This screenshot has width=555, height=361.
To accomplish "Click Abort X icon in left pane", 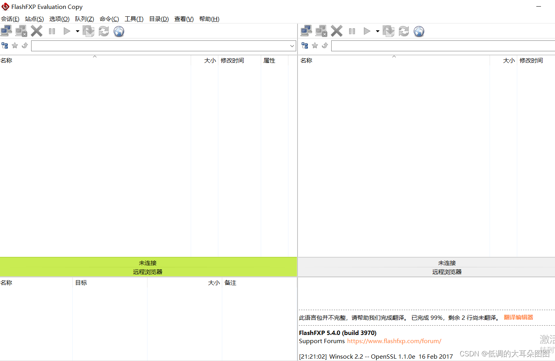I will [x=37, y=31].
